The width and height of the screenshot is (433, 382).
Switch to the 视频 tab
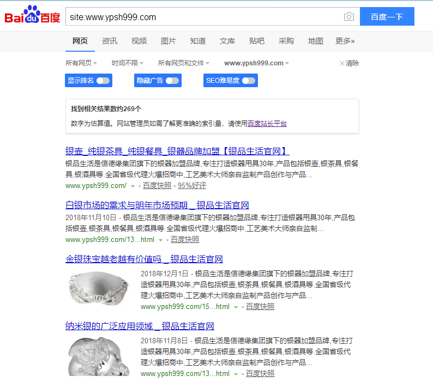pyautogui.click(x=139, y=41)
